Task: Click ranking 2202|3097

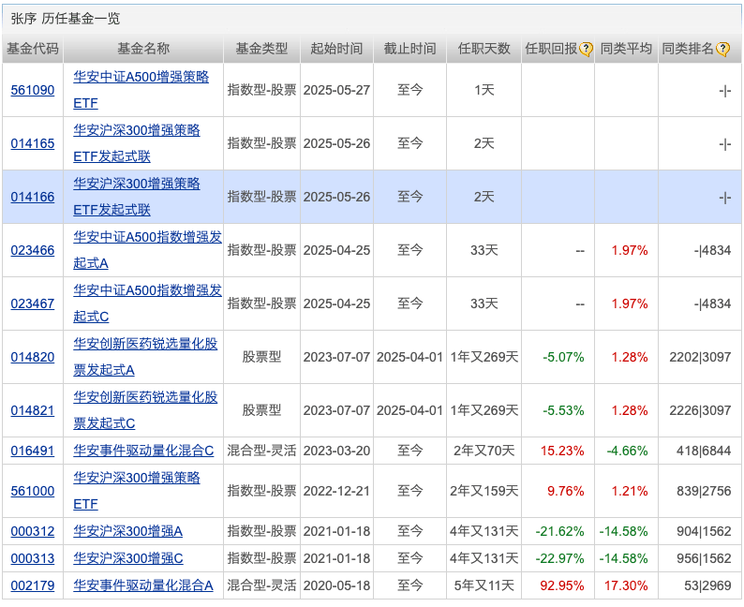Action: pyautogui.click(x=700, y=357)
